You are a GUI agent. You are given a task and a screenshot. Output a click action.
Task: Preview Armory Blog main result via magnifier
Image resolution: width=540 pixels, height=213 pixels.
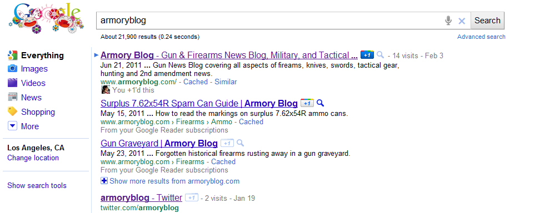tap(380, 55)
